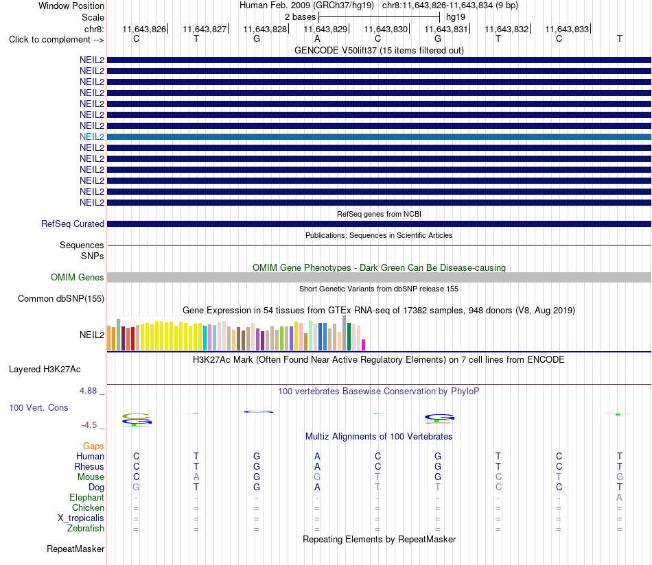Viewport: 652px width, 565px height.
Task: Open the GENCODE V50lift37 track title
Action: coord(379,50)
